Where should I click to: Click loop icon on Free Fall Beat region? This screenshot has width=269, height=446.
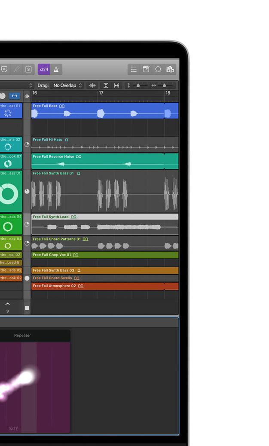[x=62, y=106]
